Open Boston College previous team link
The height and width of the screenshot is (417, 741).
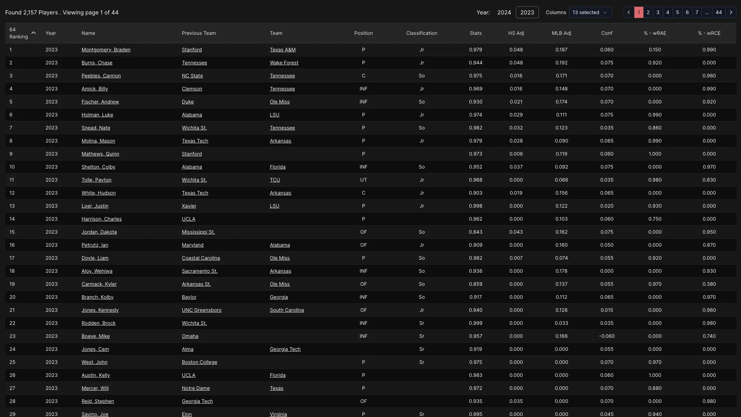point(199,362)
